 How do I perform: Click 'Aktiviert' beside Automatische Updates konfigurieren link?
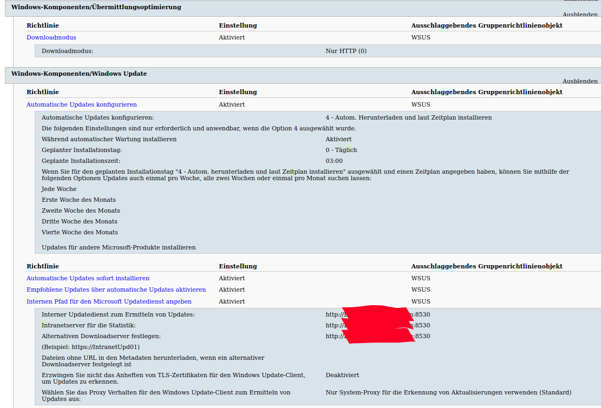coord(232,104)
